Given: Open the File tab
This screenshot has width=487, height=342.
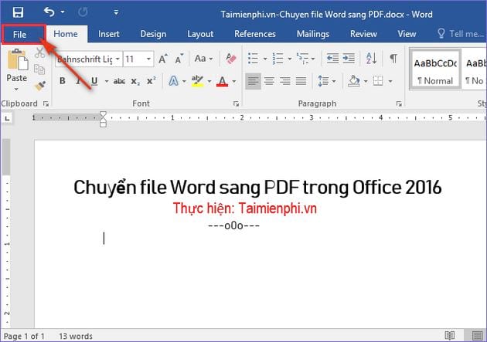Looking at the screenshot, I should coord(19,34).
